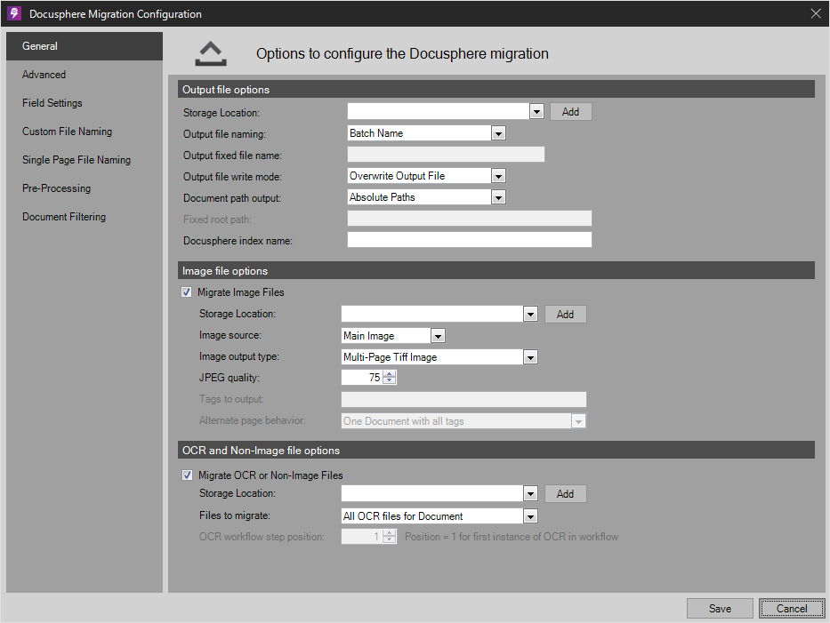Image resolution: width=830 pixels, height=623 pixels.
Task: Open Files to migrate dropdown
Action: click(530, 515)
